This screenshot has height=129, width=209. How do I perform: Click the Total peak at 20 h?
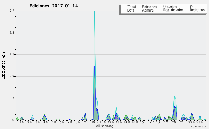[175, 96]
